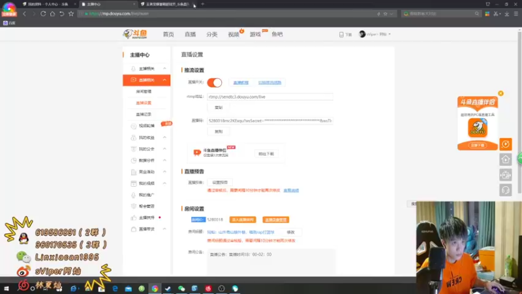Click the browser downloads arrow icon
522x294 pixels.
pyautogui.click(x=507, y=14)
